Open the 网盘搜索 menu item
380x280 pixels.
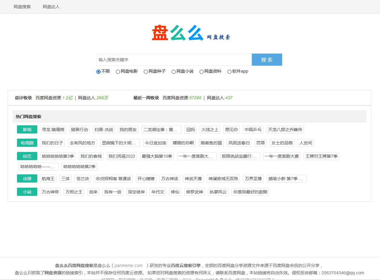click(22, 7)
